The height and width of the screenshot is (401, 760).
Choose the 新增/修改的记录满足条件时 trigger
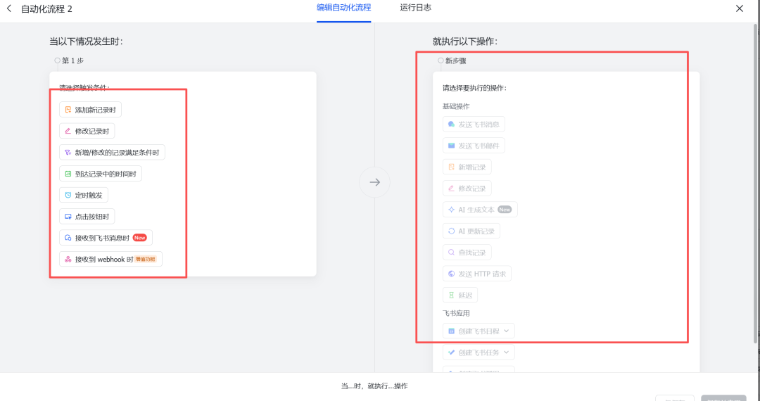113,152
